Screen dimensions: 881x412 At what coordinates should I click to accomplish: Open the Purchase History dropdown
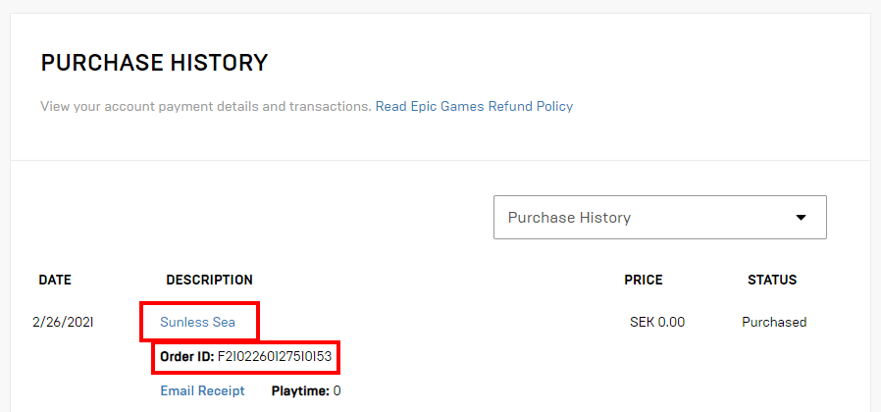(659, 217)
